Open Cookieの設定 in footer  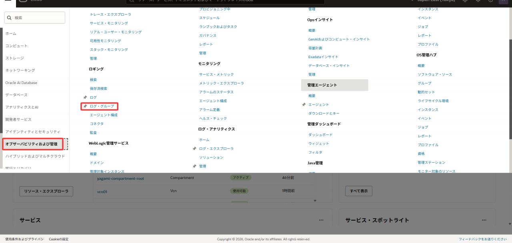pos(59,239)
